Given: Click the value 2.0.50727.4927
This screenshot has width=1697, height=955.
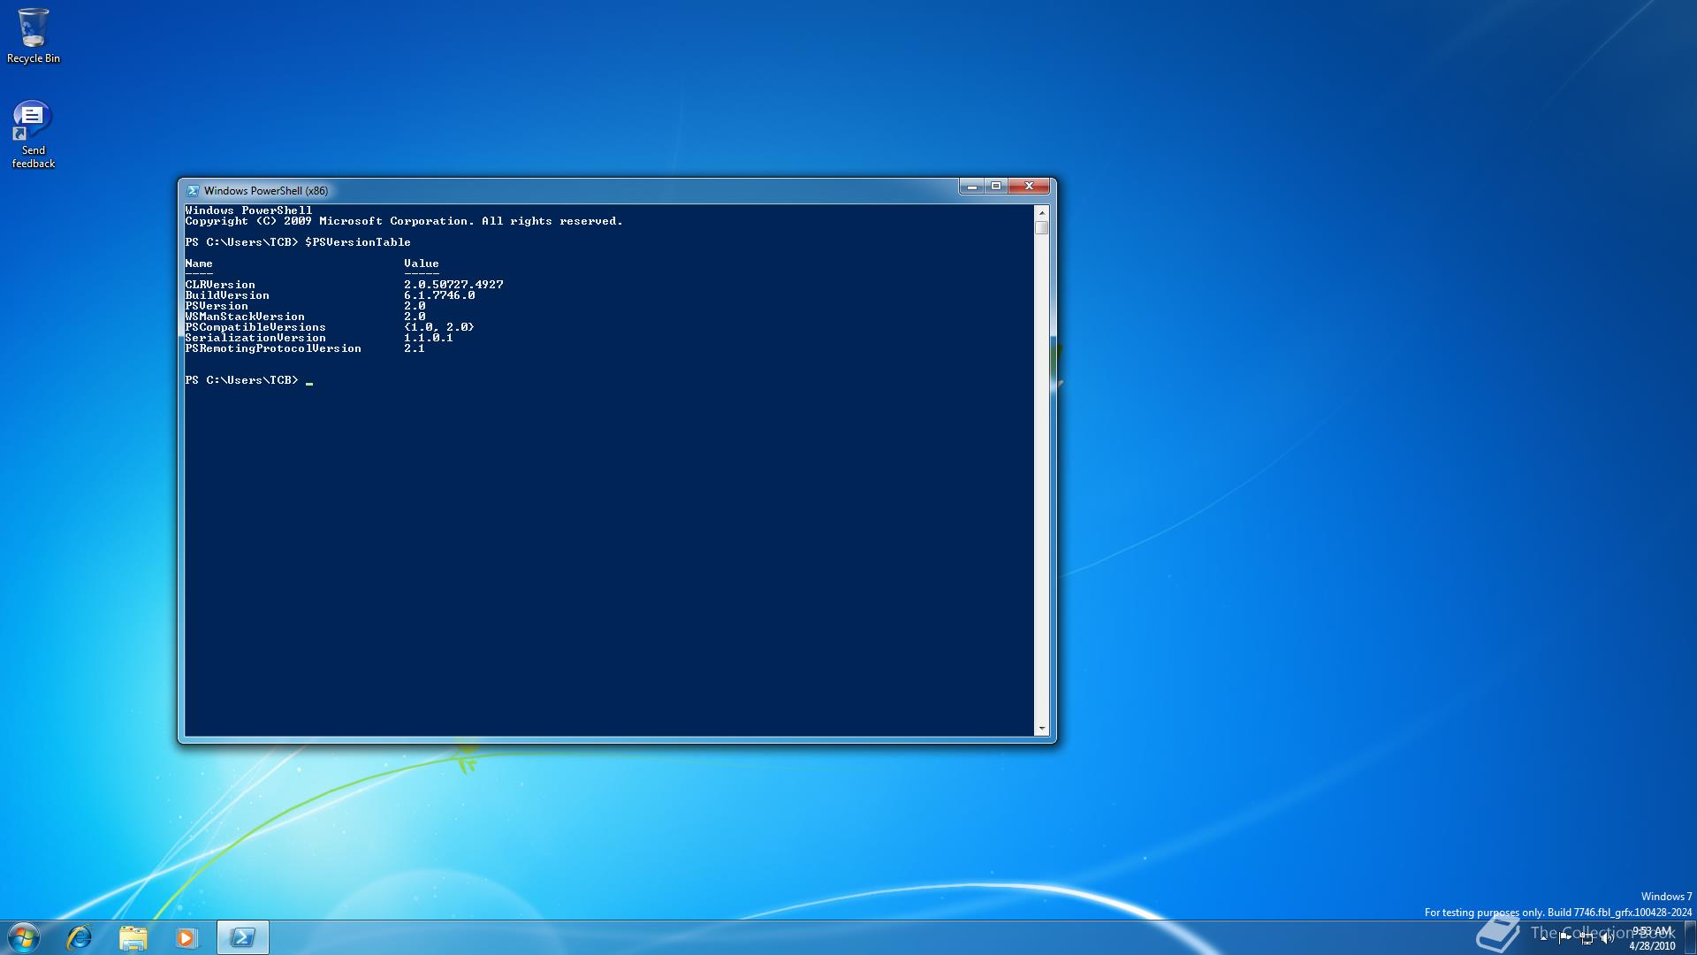Looking at the screenshot, I should 453,285.
